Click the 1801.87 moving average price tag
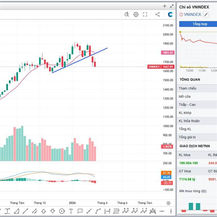Viewport: 217px width, 217px height. [x=168, y=53]
